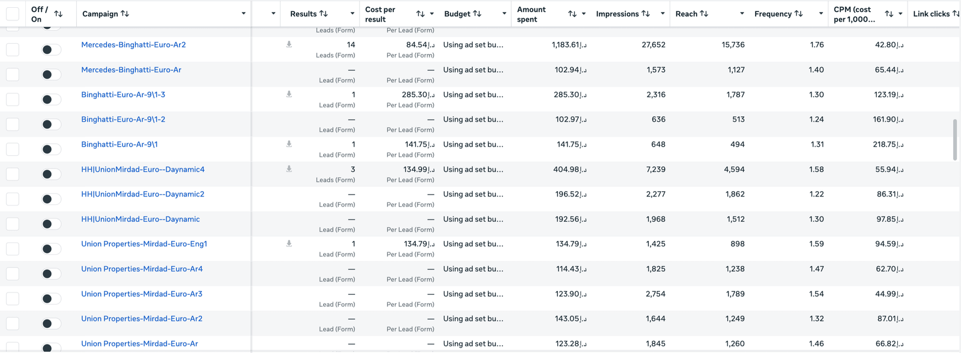The image size is (961, 353).
Task: Sort by Results column arrows
Action: pos(324,13)
